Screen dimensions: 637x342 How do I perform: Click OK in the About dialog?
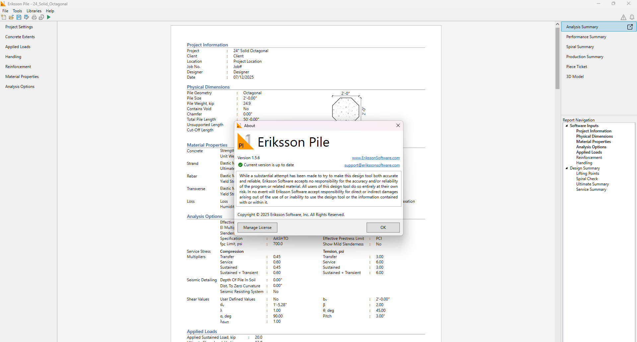click(x=383, y=228)
